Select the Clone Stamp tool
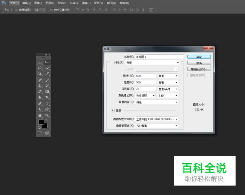This screenshot has height=195, width=245. (40, 86)
